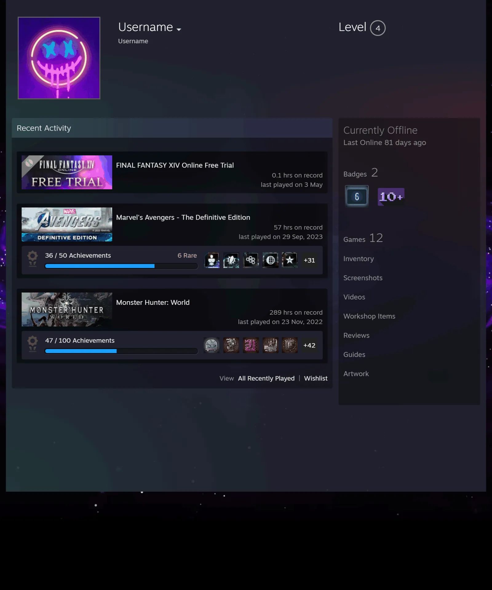492x590 pixels.
Task: Open the Badges section link
Action: click(x=361, y=173)
